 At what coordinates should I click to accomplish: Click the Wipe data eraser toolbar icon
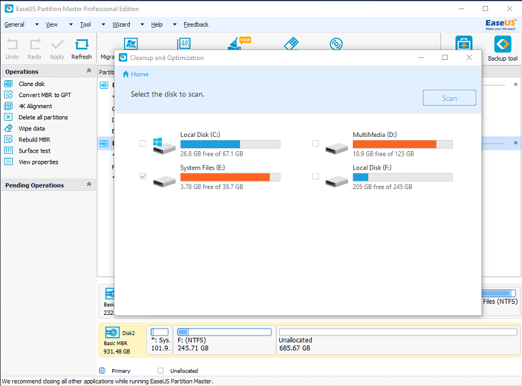pyautogui.click(x=291, y=44)
